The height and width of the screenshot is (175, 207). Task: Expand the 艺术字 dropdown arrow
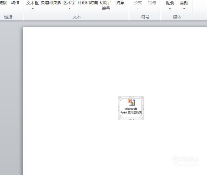69,9
